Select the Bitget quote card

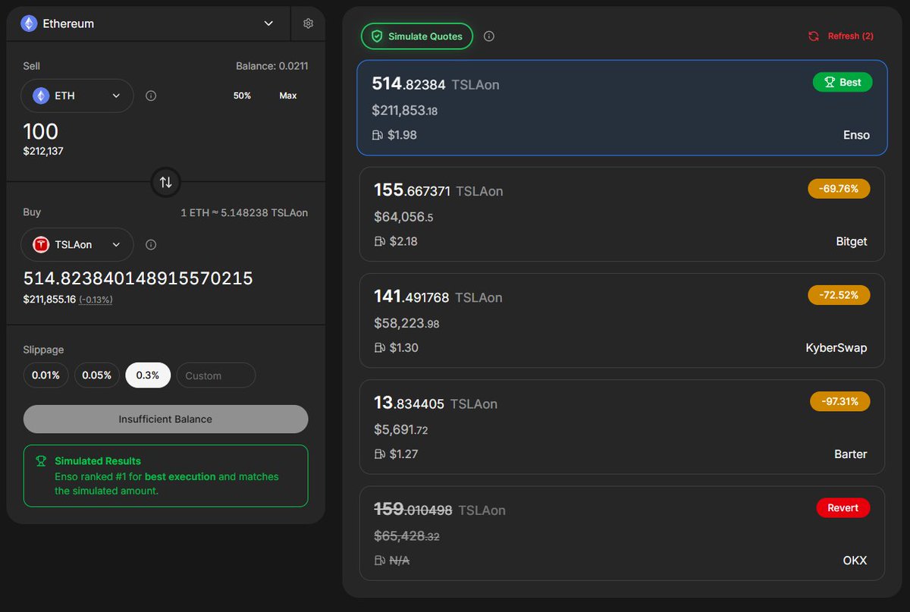(622, 215)
